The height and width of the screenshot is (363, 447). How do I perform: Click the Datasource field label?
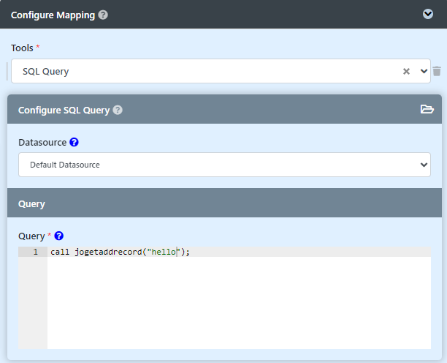click(42, 142)
